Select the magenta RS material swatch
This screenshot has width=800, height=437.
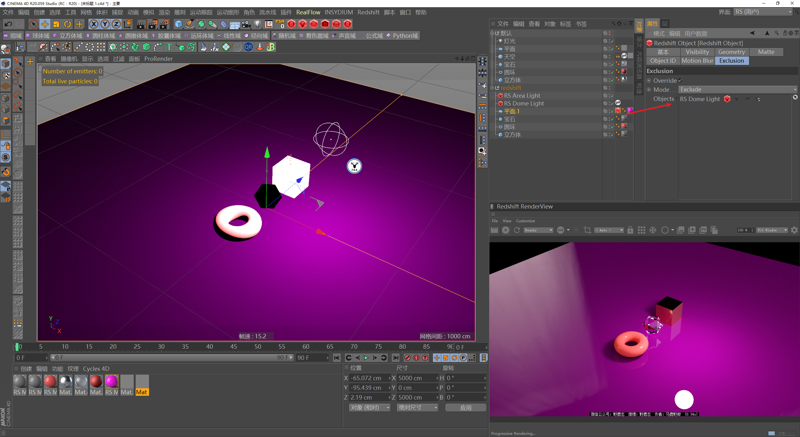(112, 382)
